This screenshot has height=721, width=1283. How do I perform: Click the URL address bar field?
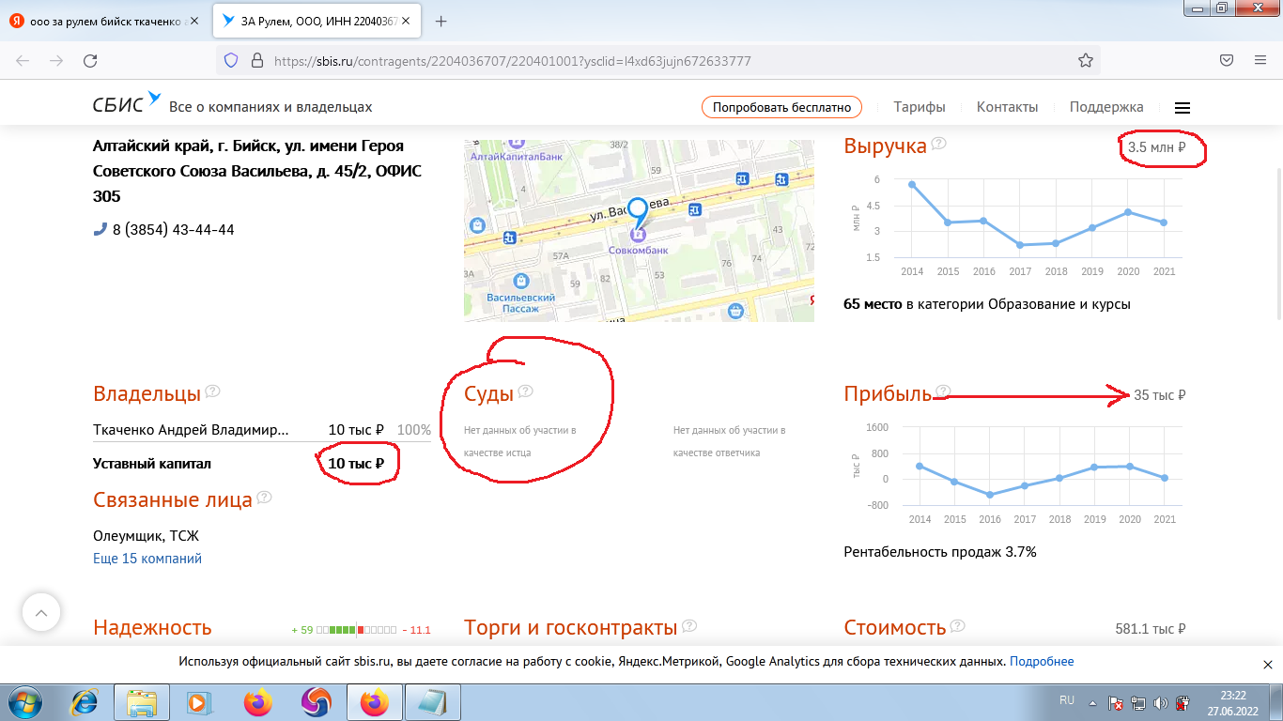[657, 60]
